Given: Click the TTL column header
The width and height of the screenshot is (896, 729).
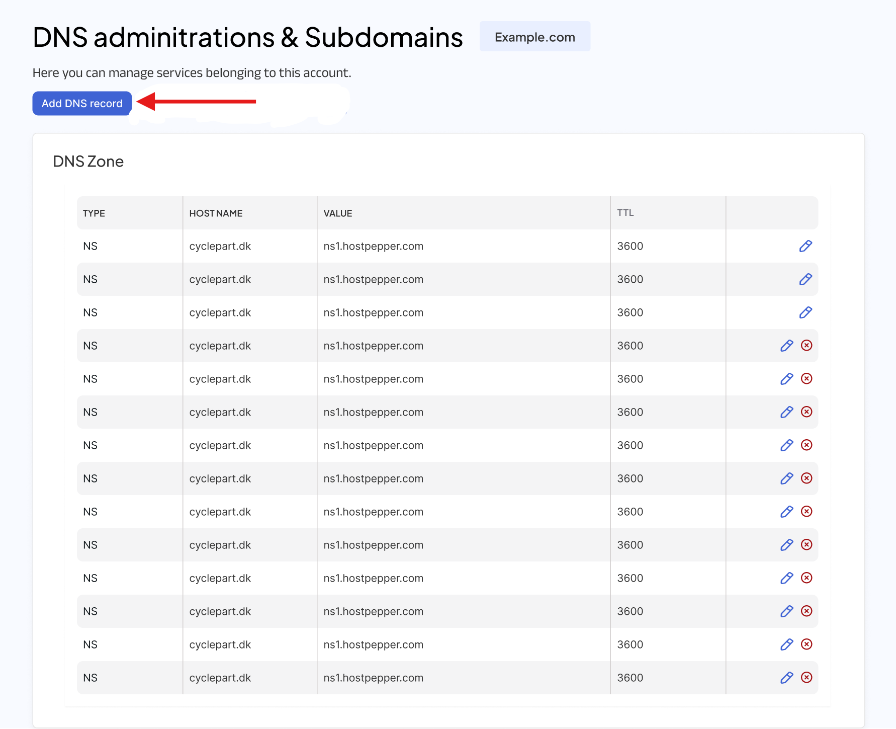Looking at the screenshot, I should [x=625, y=213].
